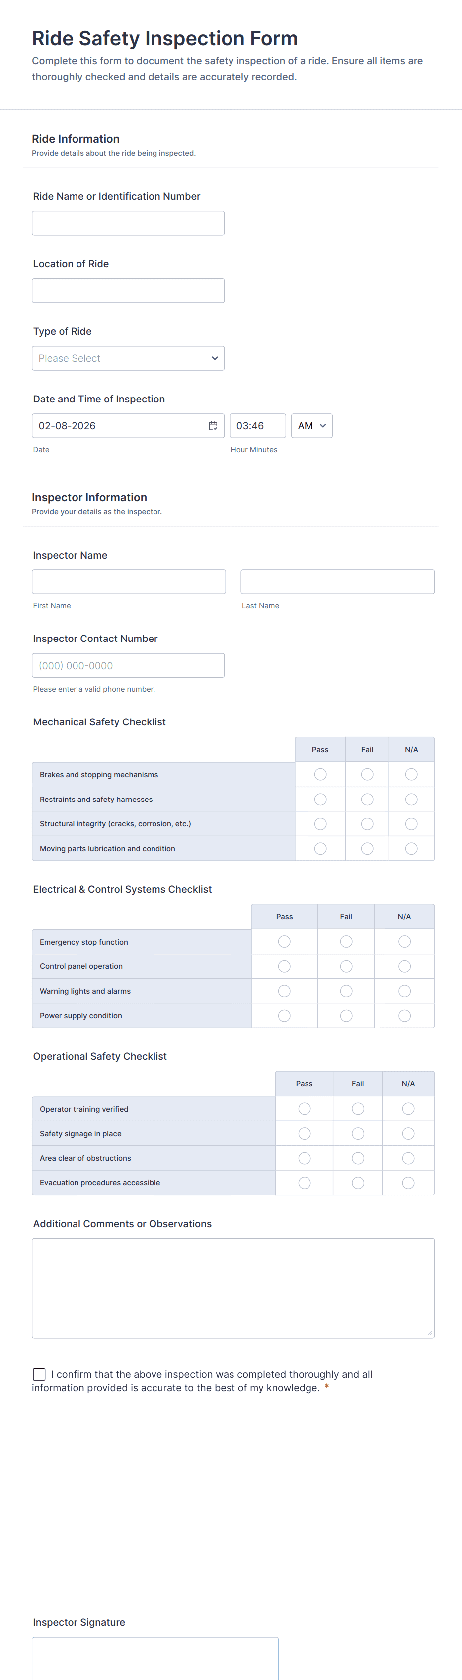Image resolution: width=462 pixels, height=1680 pixels.
Task: Click the Ride Name or Identification field
Action: pos(128,223)
